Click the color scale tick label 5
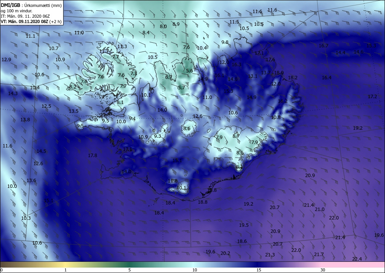385x273 pixels. (129, 270)
